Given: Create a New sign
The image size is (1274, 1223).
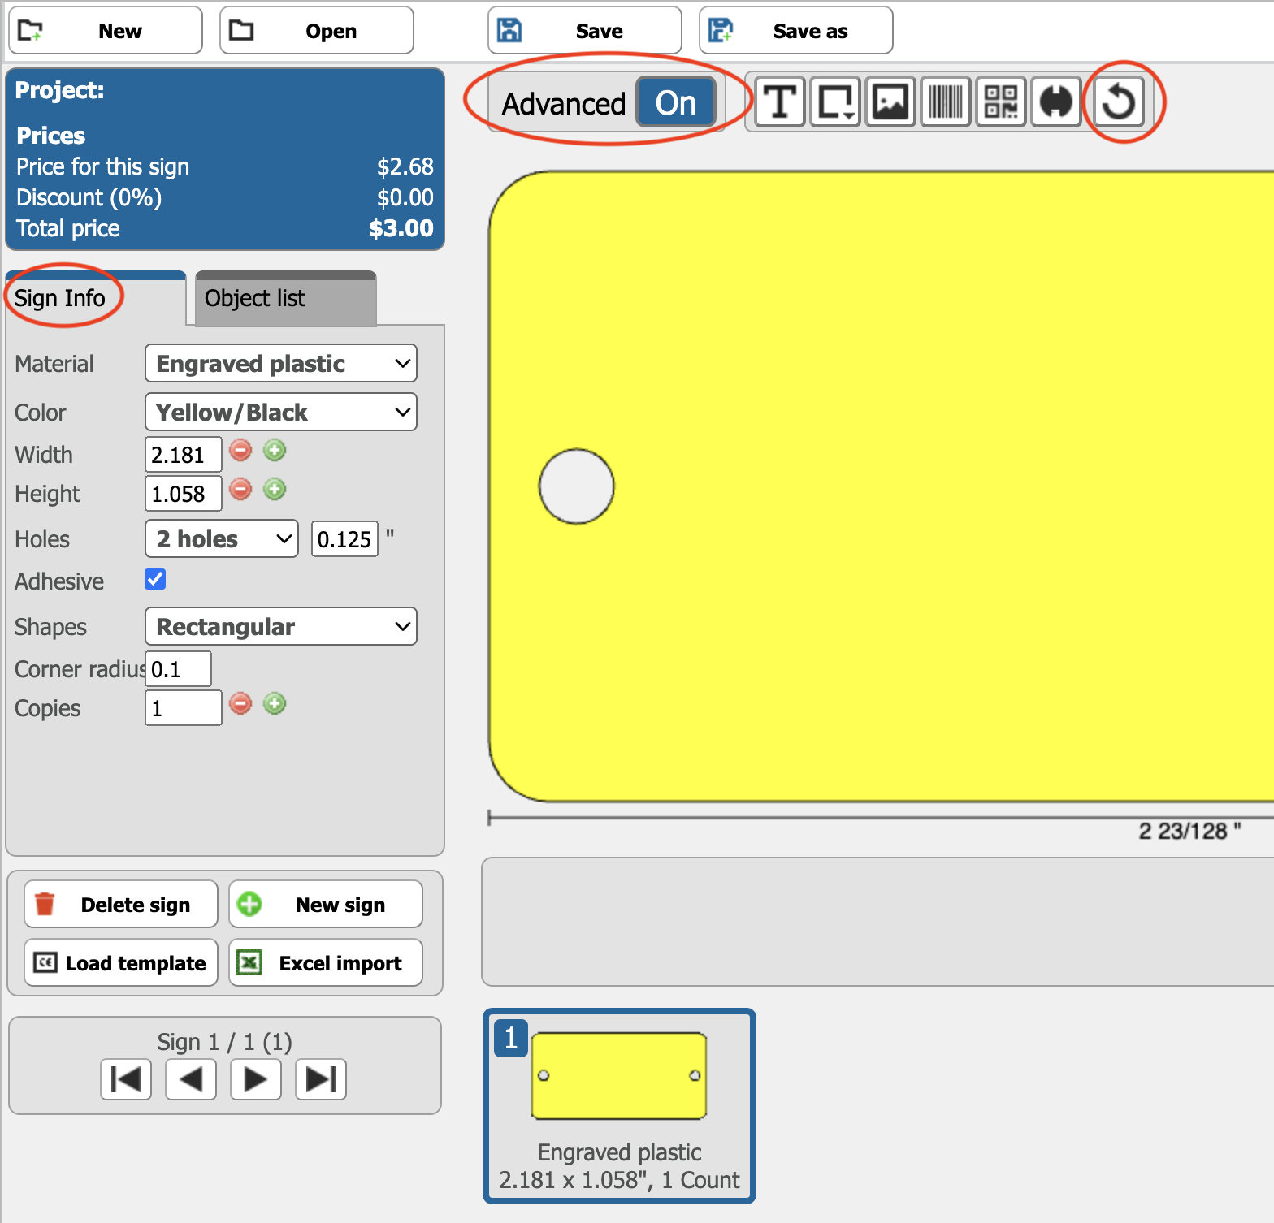Looking at the screenshot, I should click(x=326, y=904).
